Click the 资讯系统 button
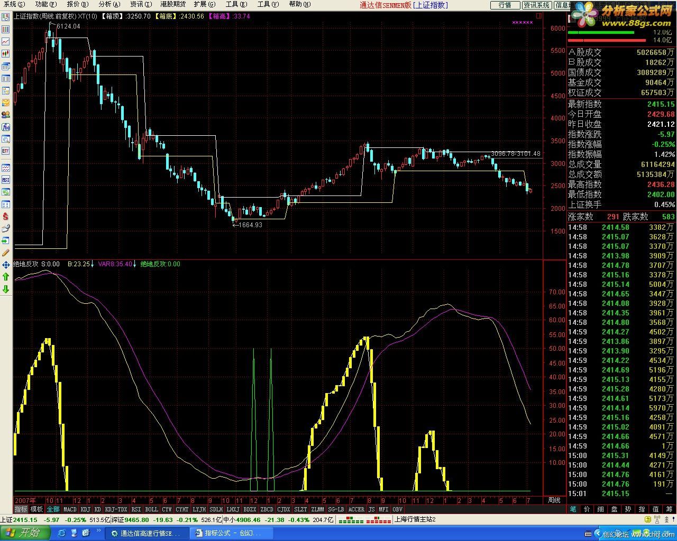Image resolution: width=677 pixels, height=541 pixels. click(536, 5)
